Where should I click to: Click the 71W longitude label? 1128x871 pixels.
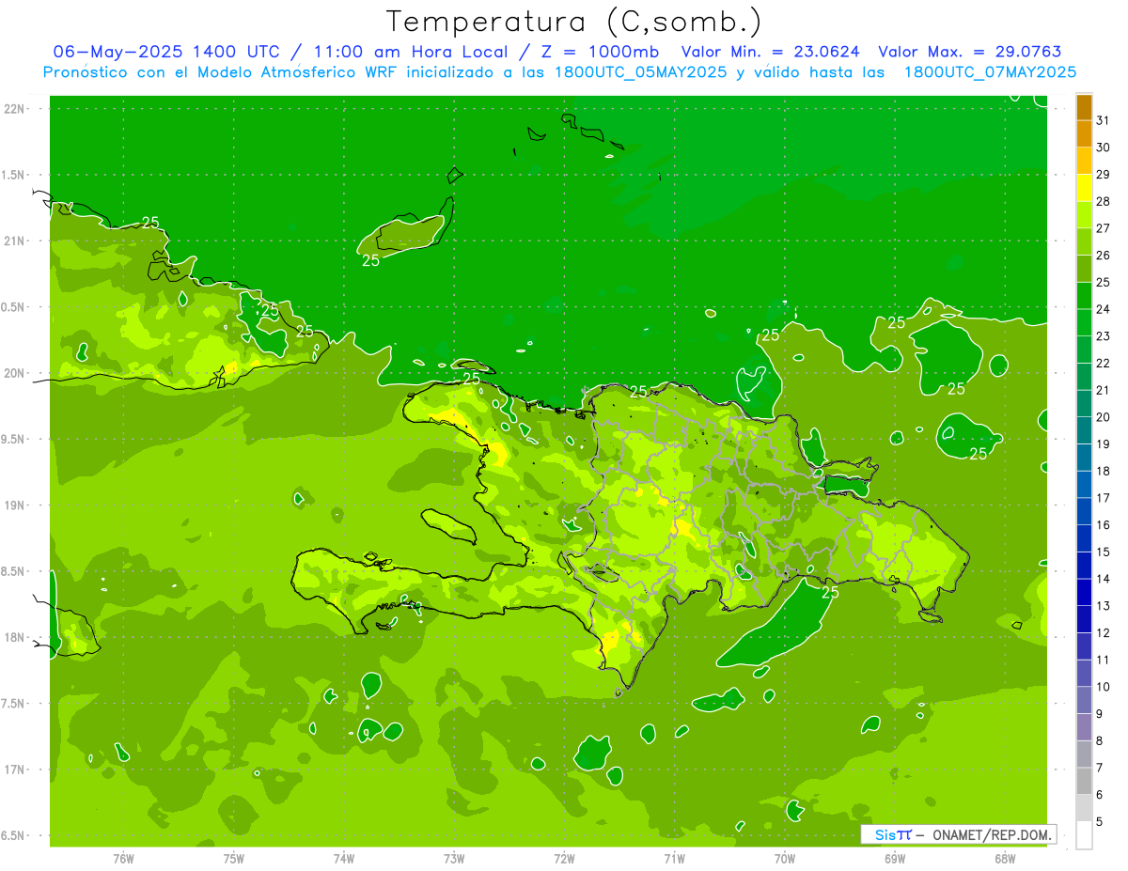674,858
